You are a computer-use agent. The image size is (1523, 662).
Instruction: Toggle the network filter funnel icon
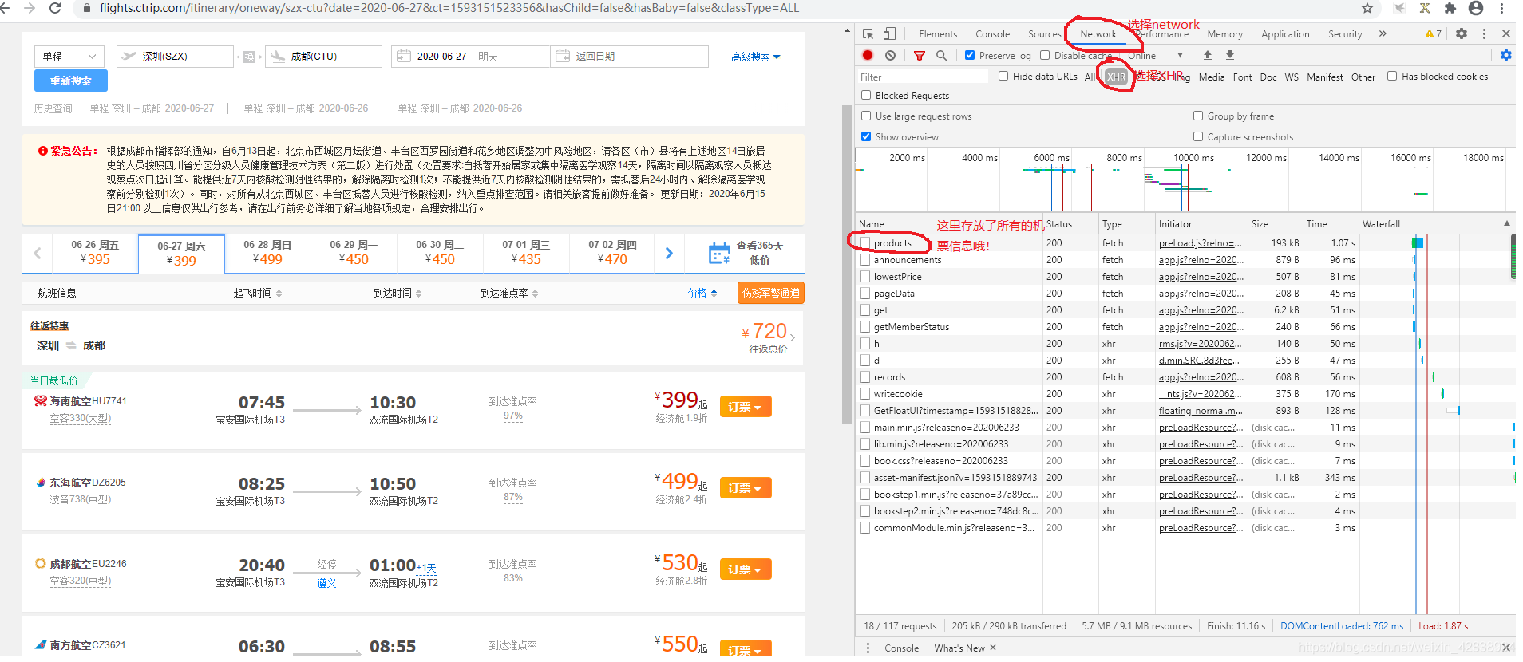pos(920,55)
